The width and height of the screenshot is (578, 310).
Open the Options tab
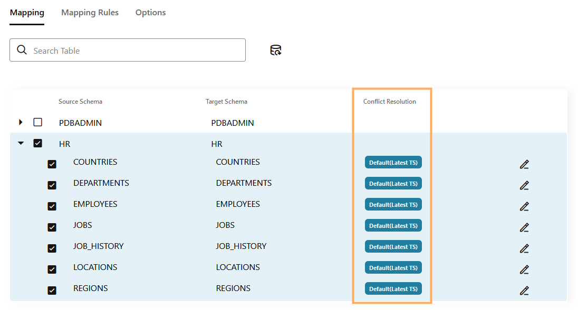(150, 13)
